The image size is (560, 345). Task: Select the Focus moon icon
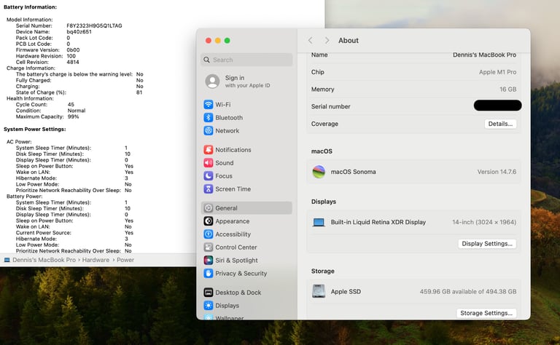point(209,175)
